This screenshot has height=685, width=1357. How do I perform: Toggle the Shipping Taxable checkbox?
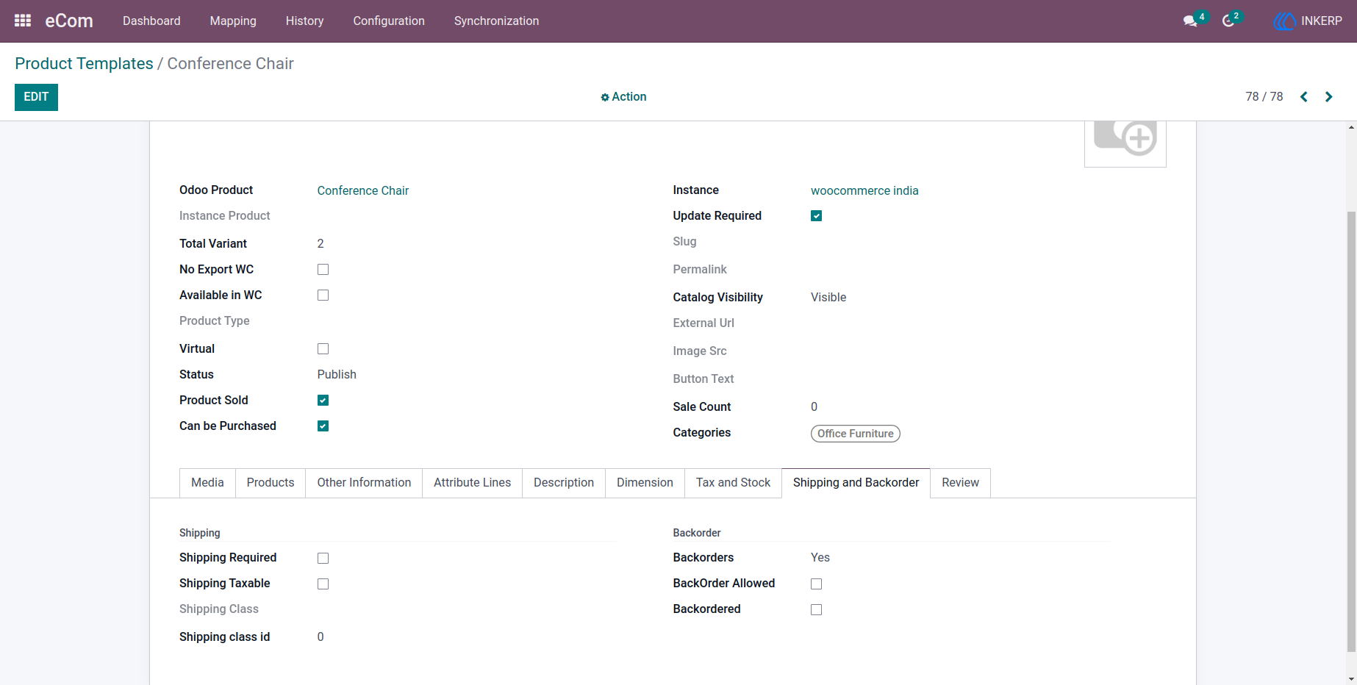[323, 584]
